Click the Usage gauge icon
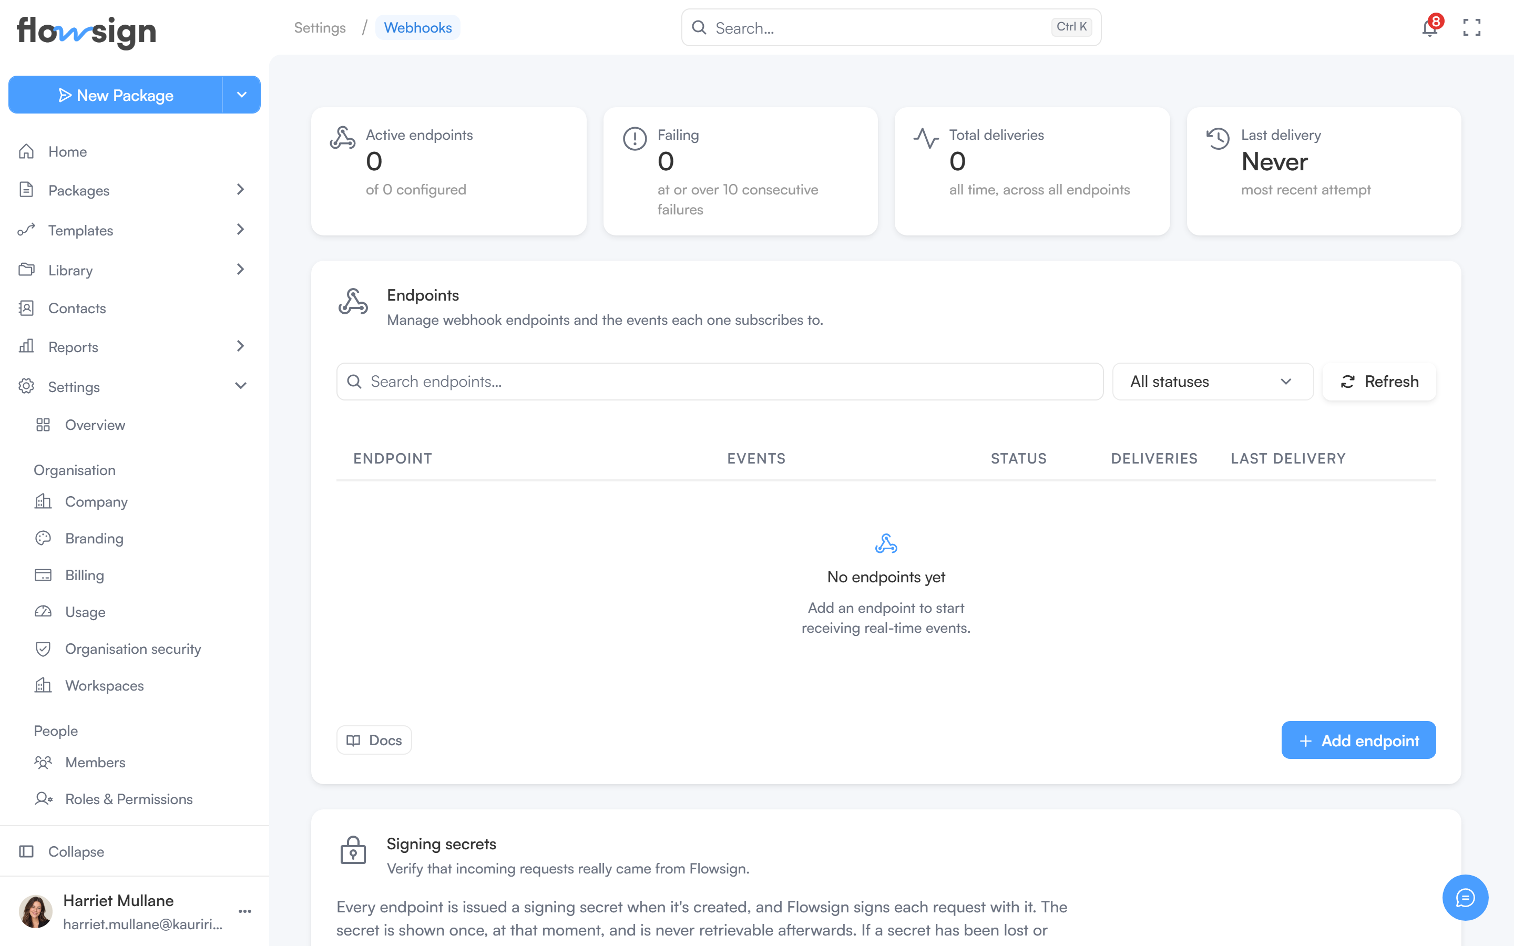This screenshot has height=946, width=1514. click(43, 612)
